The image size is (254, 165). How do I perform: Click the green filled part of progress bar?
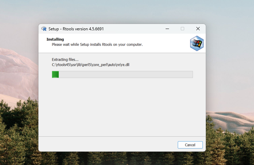pyautogui.click(x=55, y=74)
